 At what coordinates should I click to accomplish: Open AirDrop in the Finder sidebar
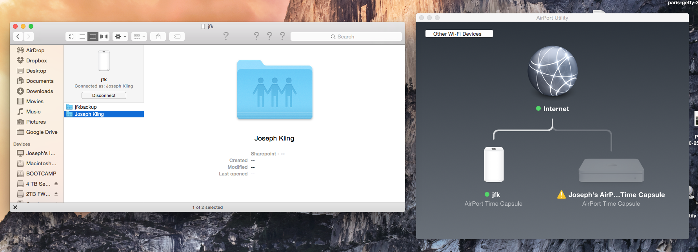click(x=35, y=50)
